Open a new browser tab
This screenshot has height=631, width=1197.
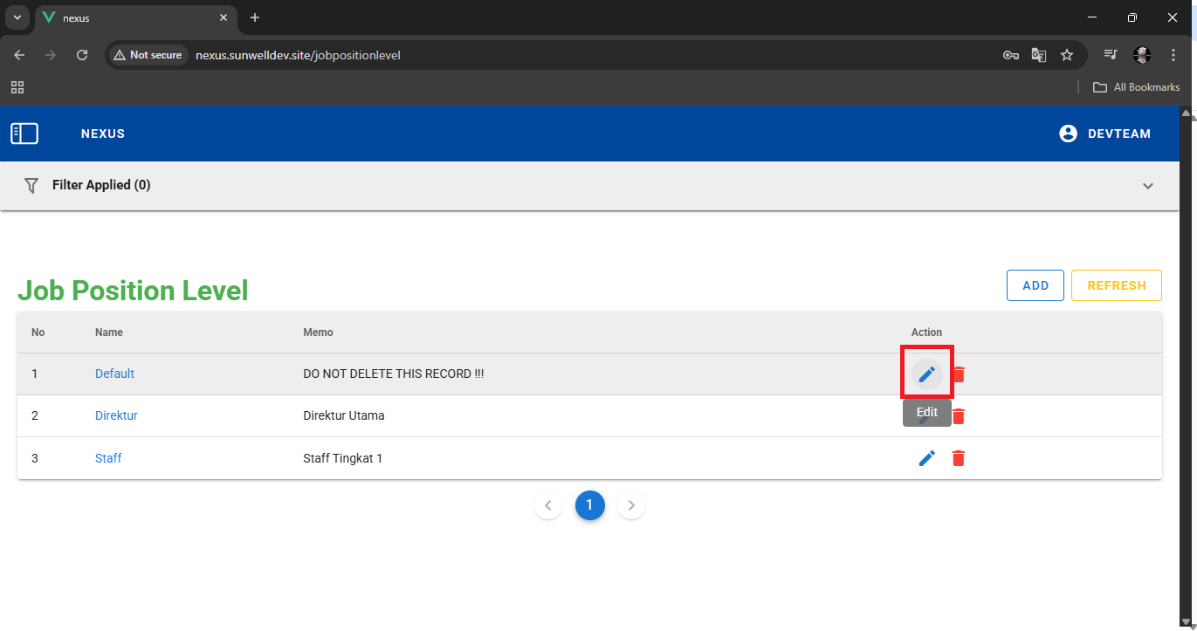[255, 17]
